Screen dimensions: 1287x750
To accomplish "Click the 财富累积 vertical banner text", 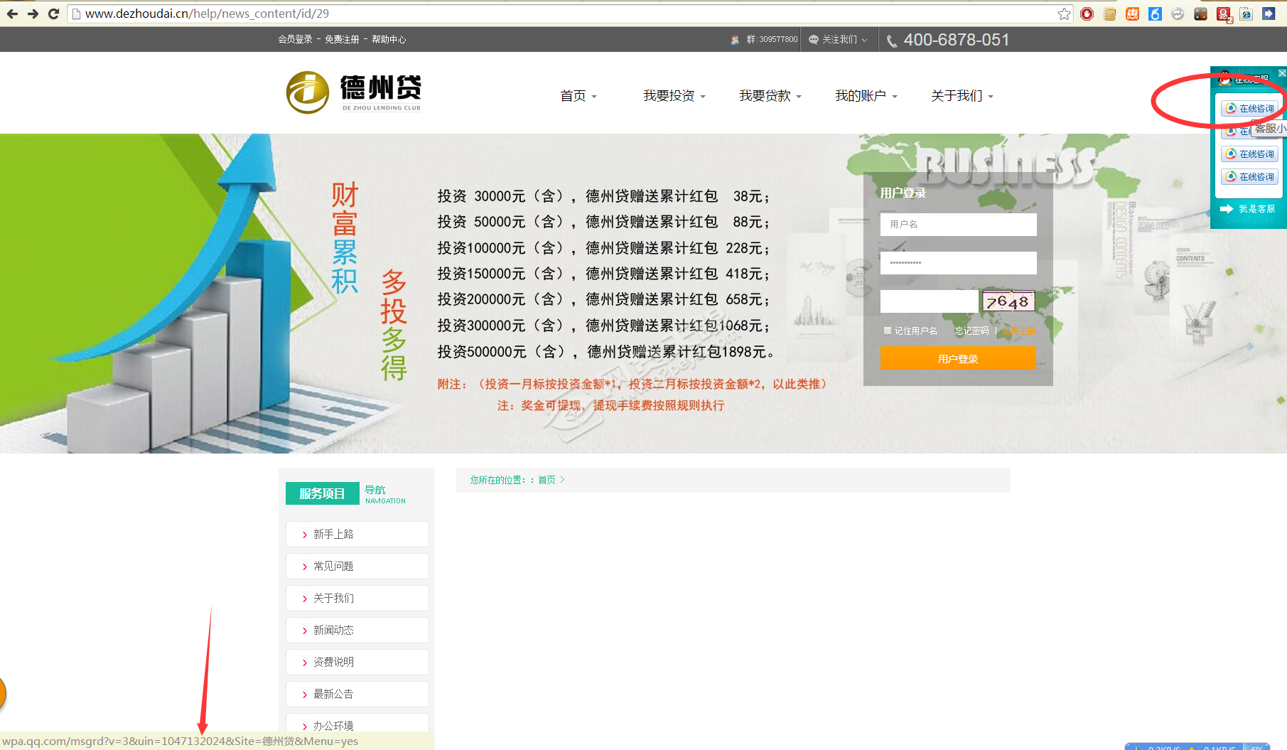I will (x=345, y=238).
